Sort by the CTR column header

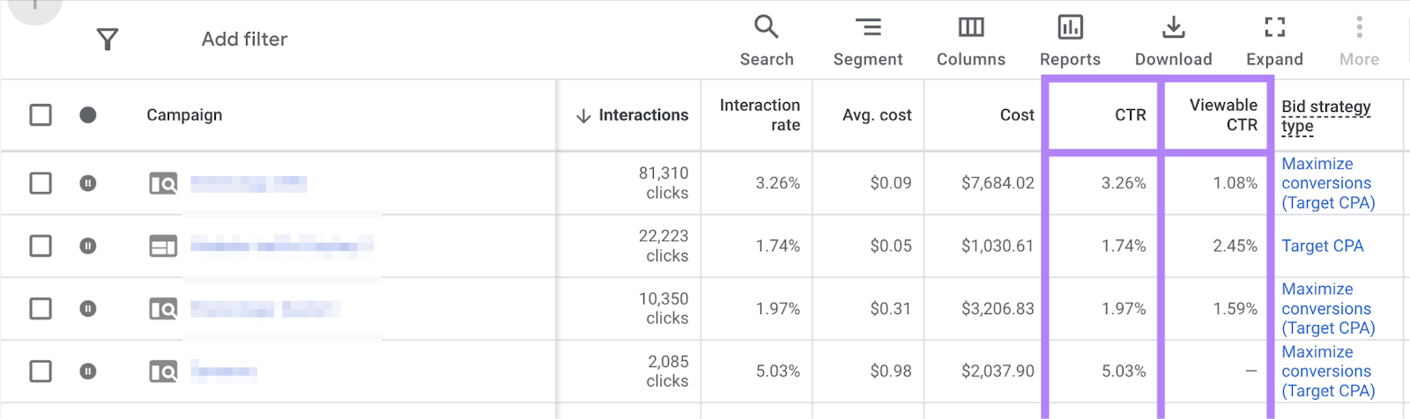click(x=1130, y=115)
